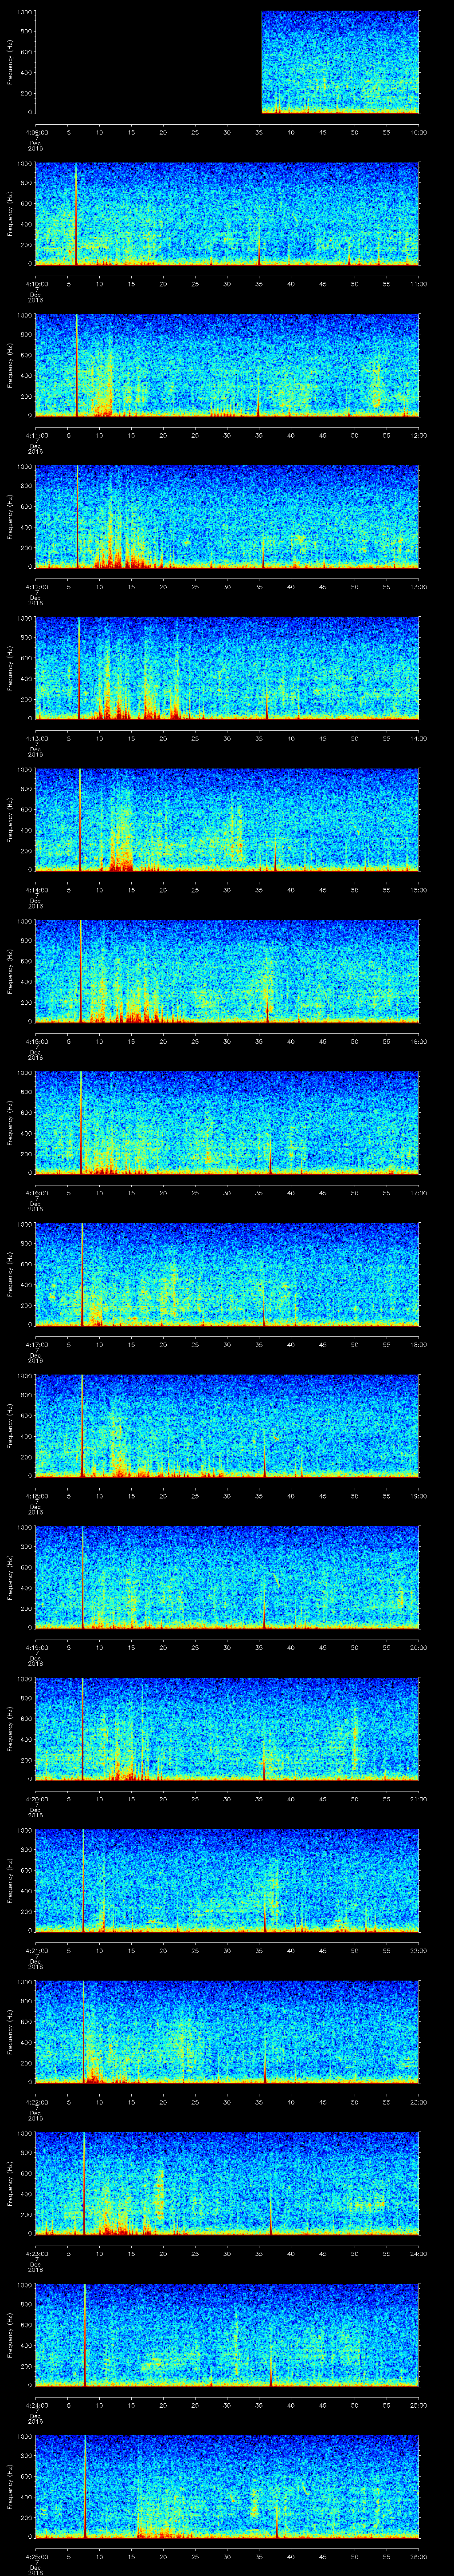This screenshot has width=454, height=2576.
Task: Select the 23:00 end time label
Action: point(418,2102)
